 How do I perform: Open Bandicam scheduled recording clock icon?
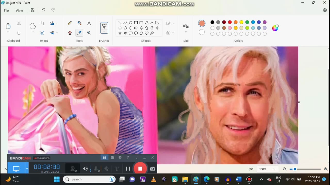click(x=120, y=158)
